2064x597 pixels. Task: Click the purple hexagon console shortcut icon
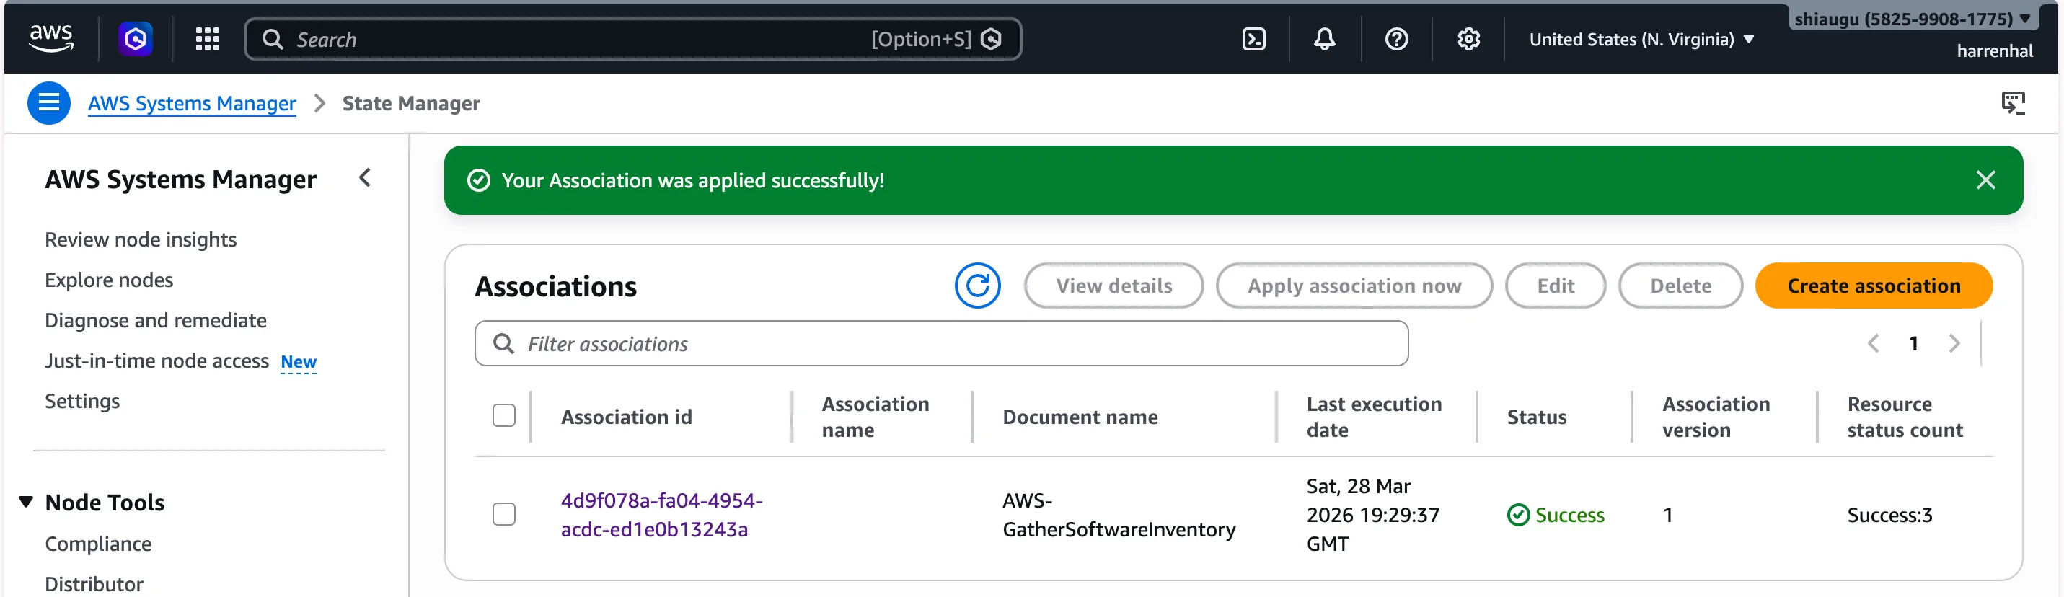coord(136,38)
